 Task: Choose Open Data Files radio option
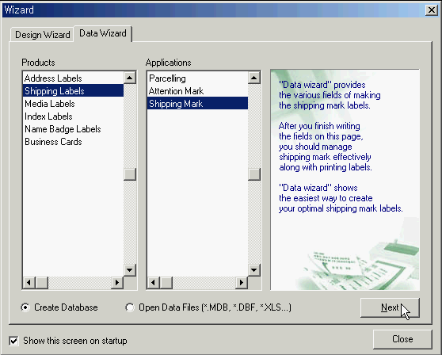[x=130, y=307]
